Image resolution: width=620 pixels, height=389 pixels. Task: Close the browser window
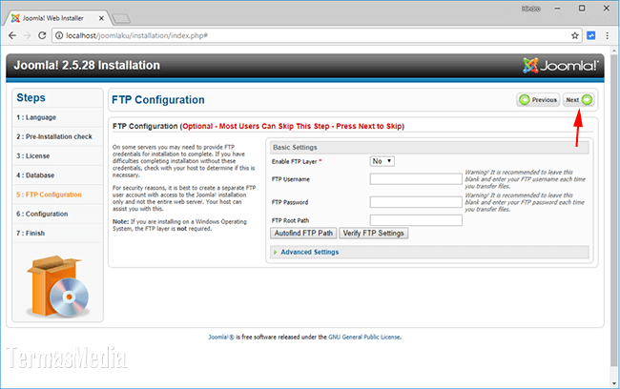click(x=606, y=9)
